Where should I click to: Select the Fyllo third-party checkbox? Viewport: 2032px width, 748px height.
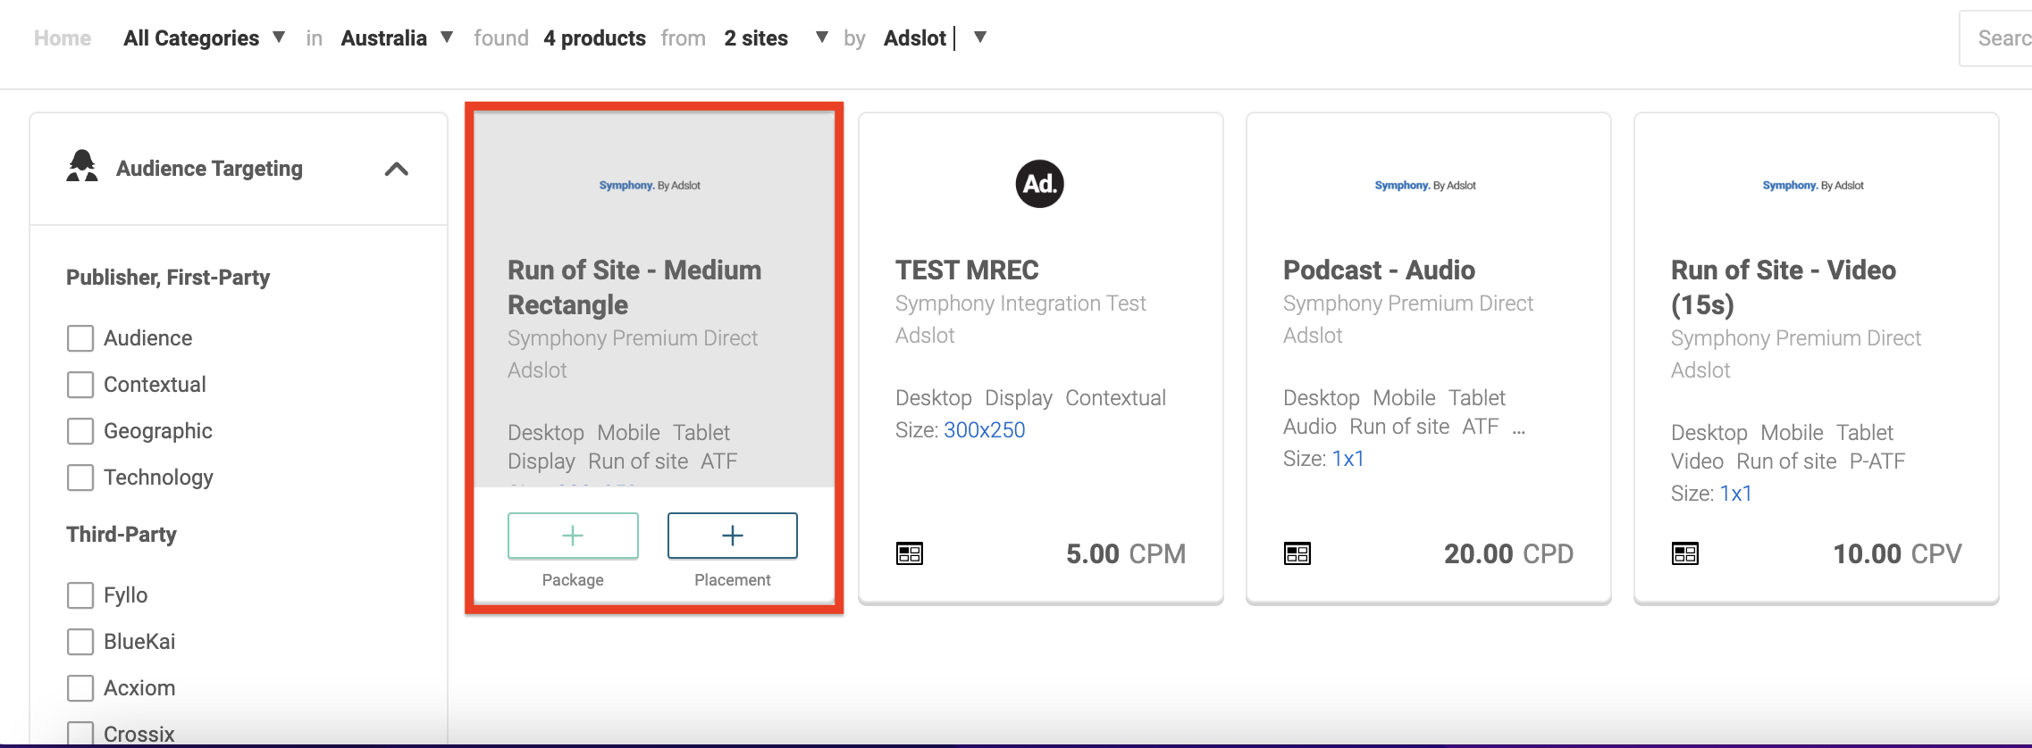(x=80, y=595)
